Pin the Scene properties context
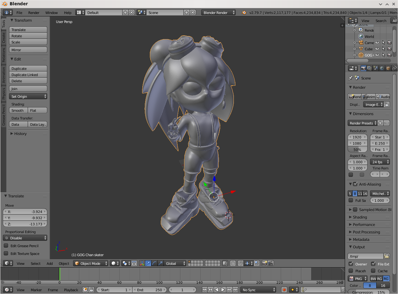 pyautogui.click(x=351, y=78)
